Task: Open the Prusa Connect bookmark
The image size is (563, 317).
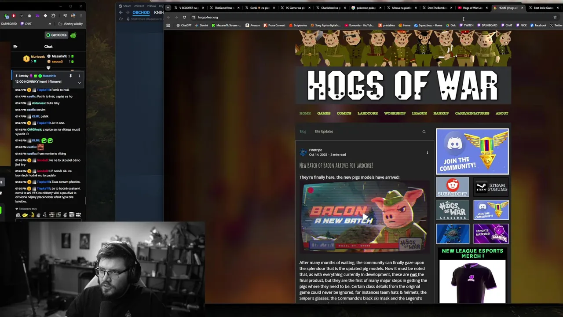Action: 274,26
